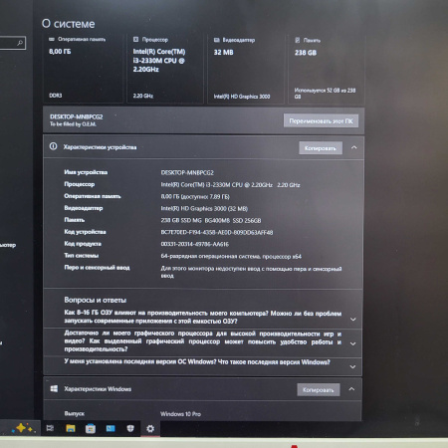
Task: Click the 8,00 ГБ (доступно 7,89 ГБ) value
Action: tap(195, 196)
